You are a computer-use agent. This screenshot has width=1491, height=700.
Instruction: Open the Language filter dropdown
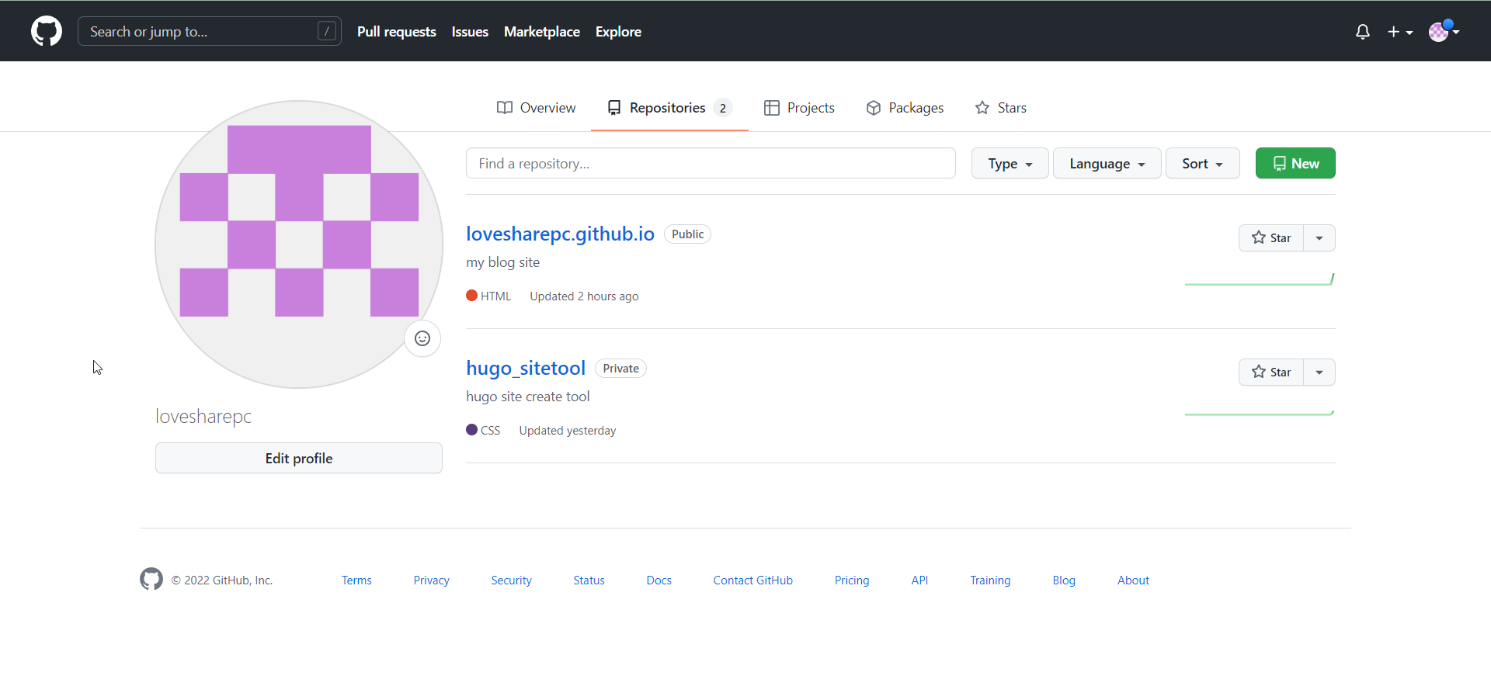[x=1107, y=164]
